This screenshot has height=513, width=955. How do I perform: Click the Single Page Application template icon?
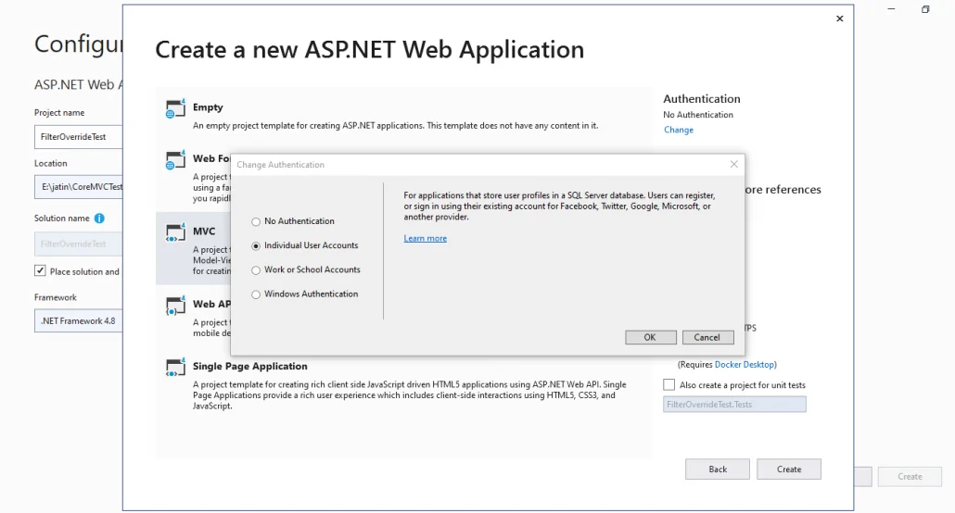pyautogui.click(x=175, y=368)
